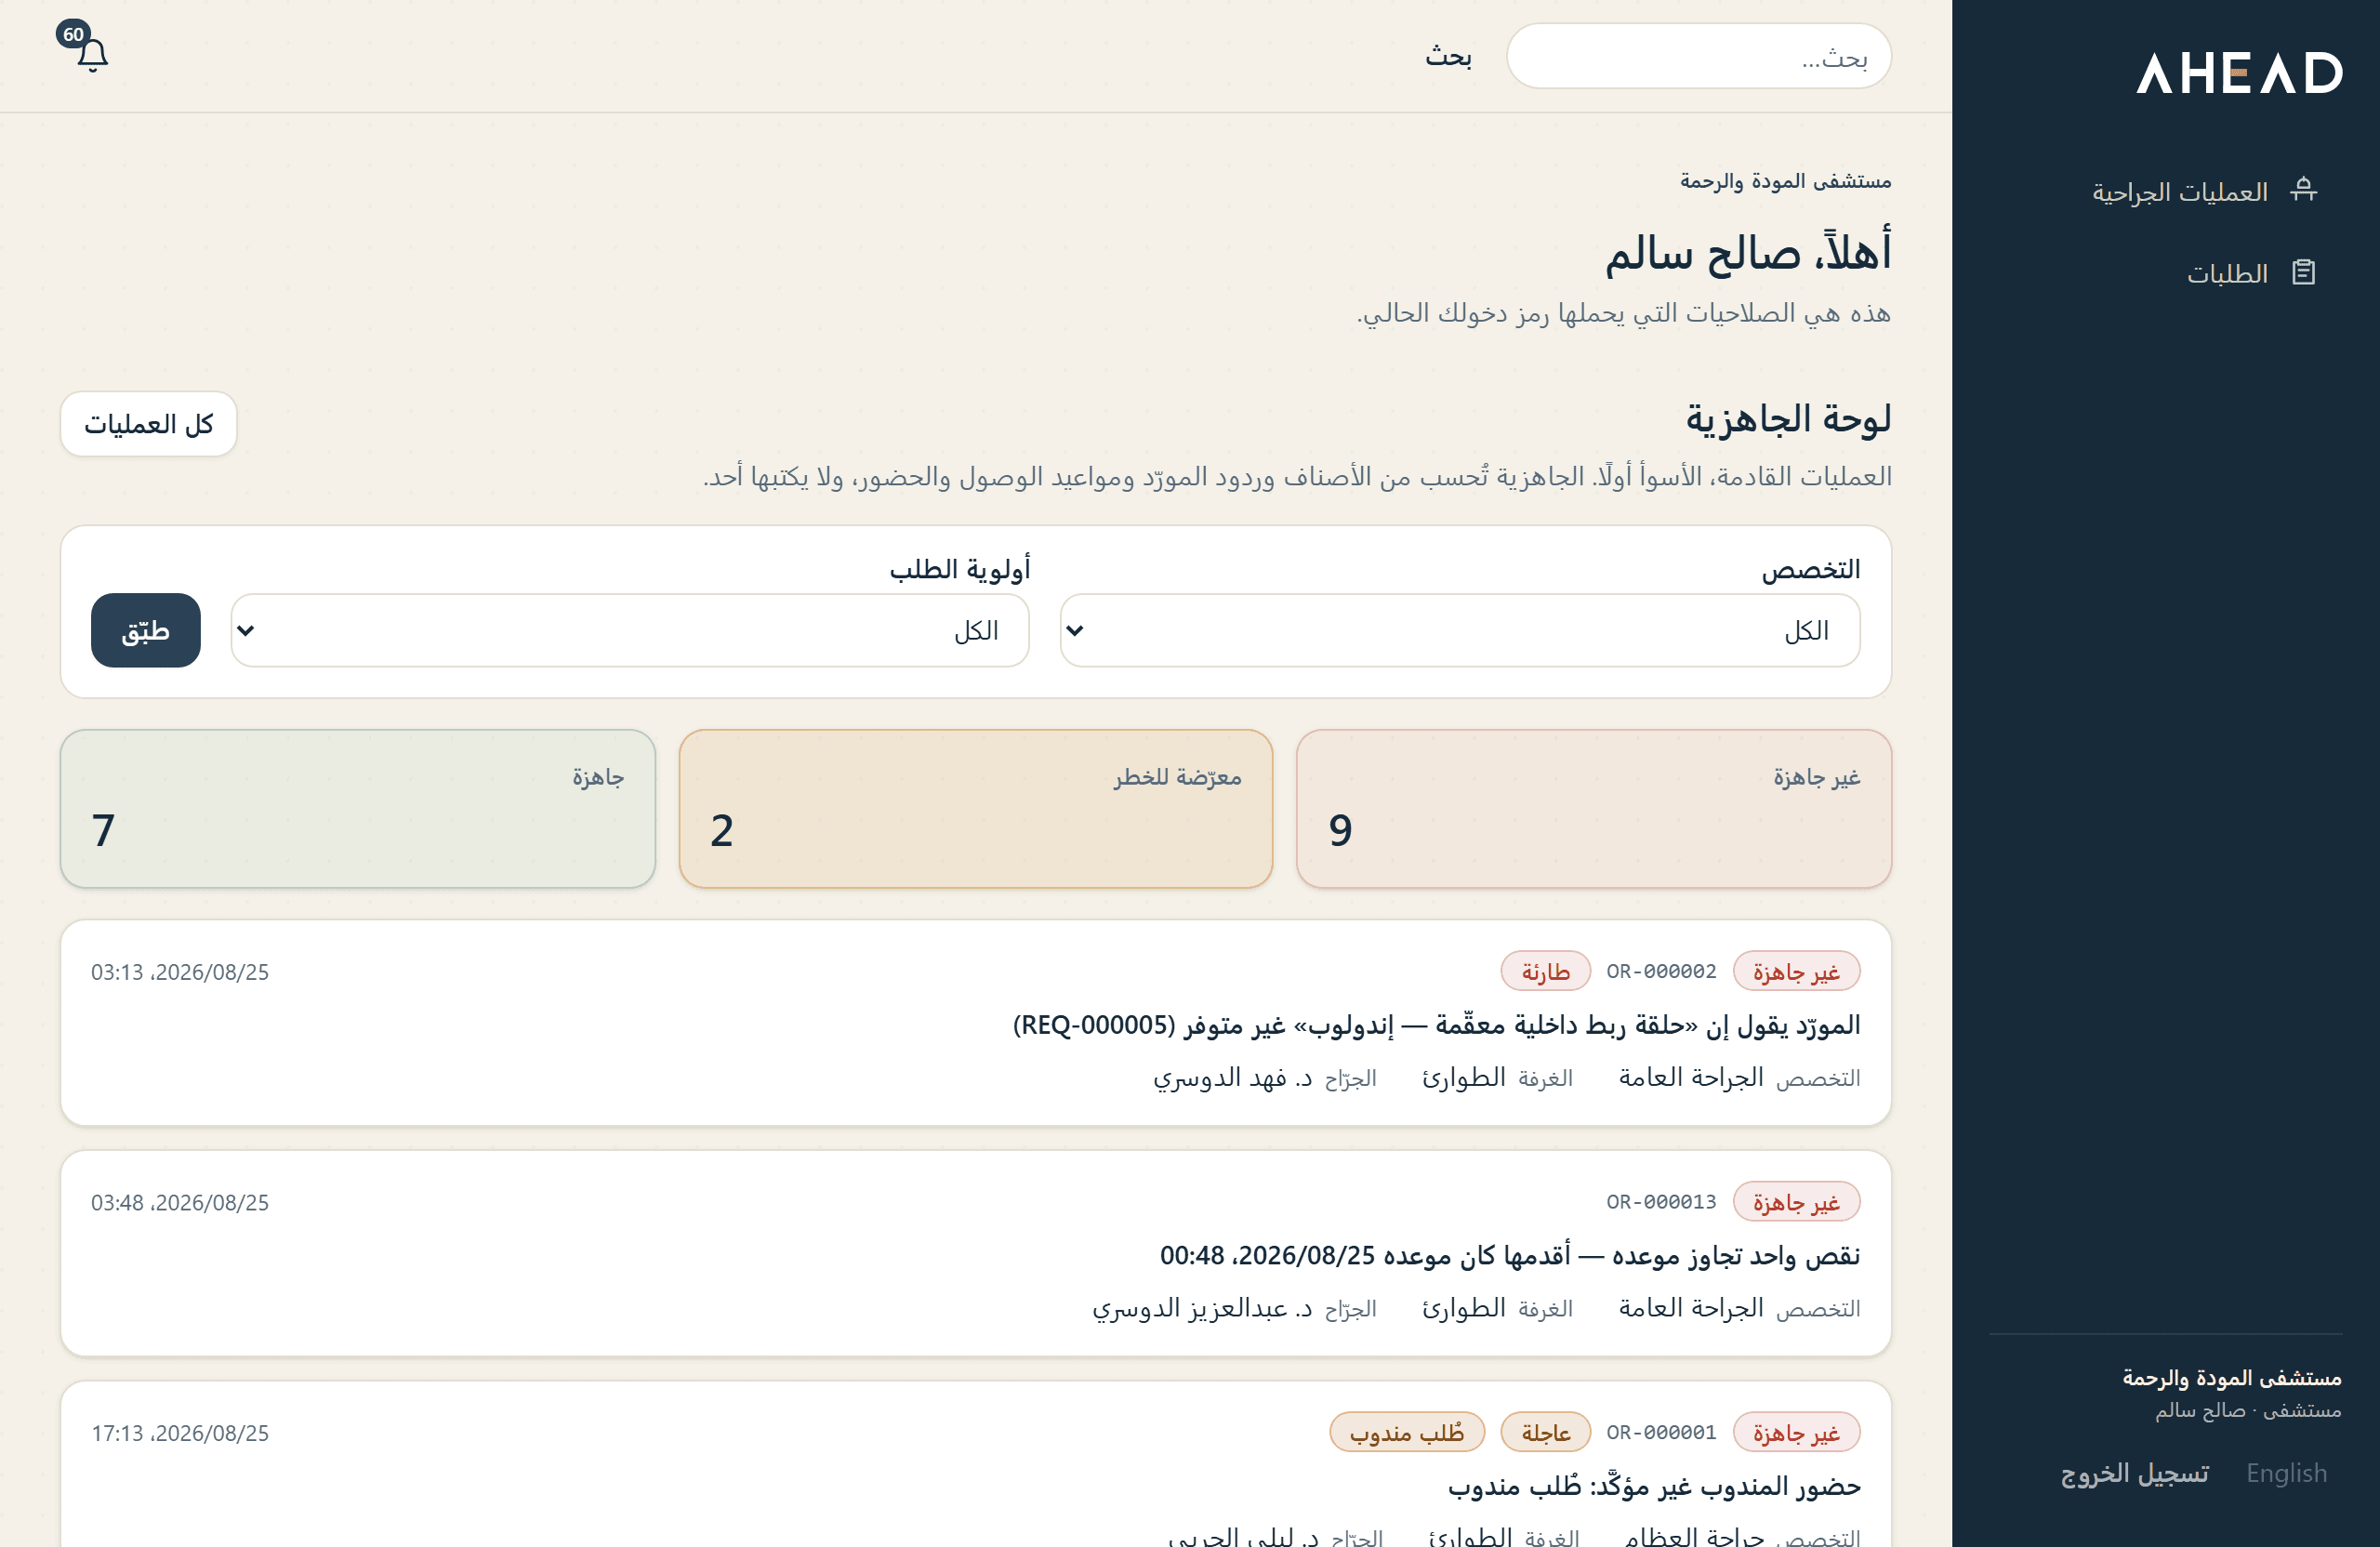Screen dimensions: 2380x1547
Task: Click the كل العمليات button
Action: point(149,424)
